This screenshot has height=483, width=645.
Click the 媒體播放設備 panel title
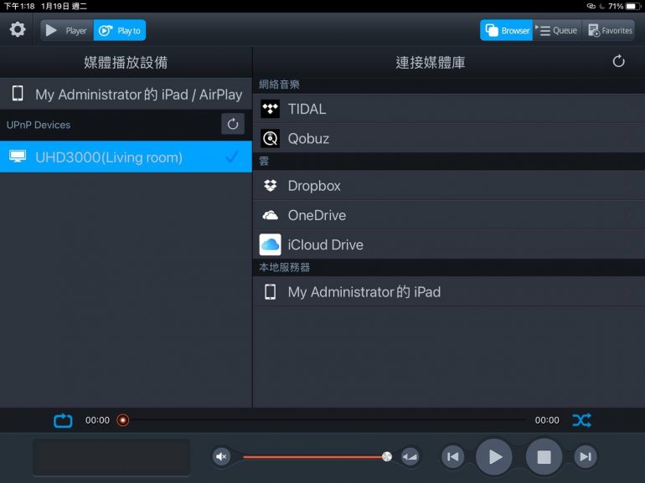pos(126,63)
